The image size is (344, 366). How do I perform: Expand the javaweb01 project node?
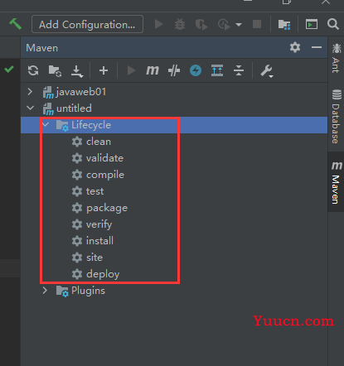(30, 92)
